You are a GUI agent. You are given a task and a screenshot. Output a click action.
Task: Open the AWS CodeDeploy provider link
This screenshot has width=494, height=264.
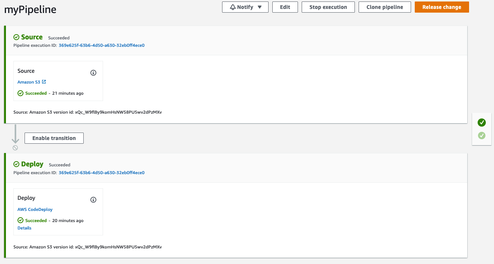coord(35,209)
